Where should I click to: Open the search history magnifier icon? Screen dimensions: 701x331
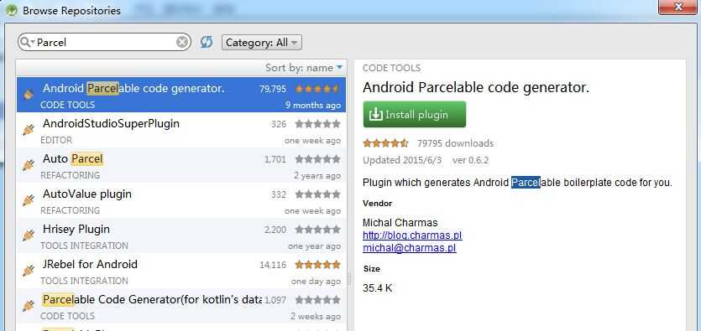[x=27, y=43]
